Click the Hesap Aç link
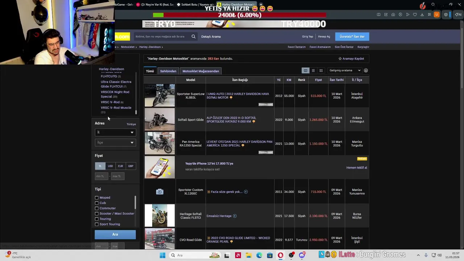Viewport: 464px width, 261px height. [324, 37]
